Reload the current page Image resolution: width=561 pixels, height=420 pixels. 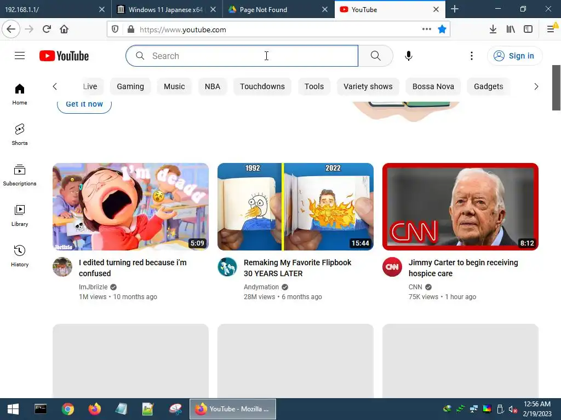point(47,30)
